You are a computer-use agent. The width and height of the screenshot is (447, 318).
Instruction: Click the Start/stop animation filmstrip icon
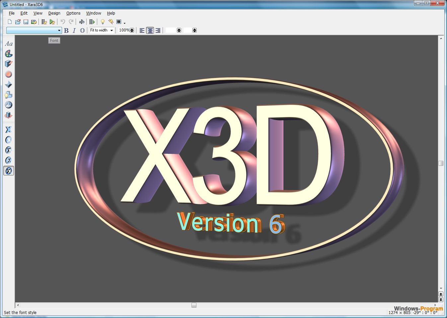coord(92,22)
